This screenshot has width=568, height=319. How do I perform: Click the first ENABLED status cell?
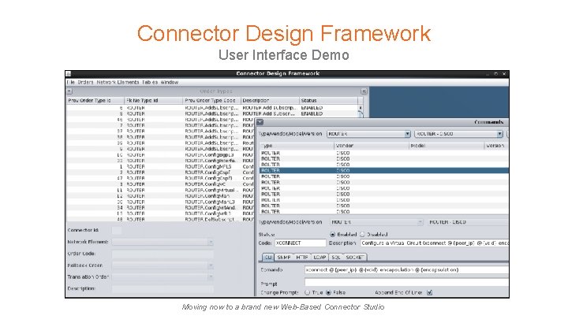point(328,108)
